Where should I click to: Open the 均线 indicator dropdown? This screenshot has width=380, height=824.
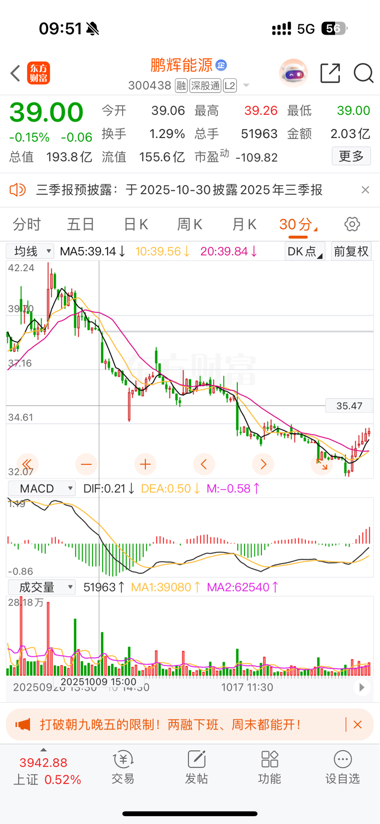(x=30, y=251)
